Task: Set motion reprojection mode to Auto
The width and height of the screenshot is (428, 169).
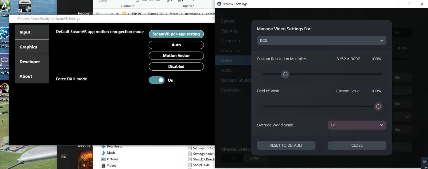Action: pyautogui.click(x=176, y=45)
